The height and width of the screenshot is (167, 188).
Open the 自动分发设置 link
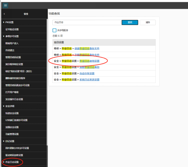(87, 73)
